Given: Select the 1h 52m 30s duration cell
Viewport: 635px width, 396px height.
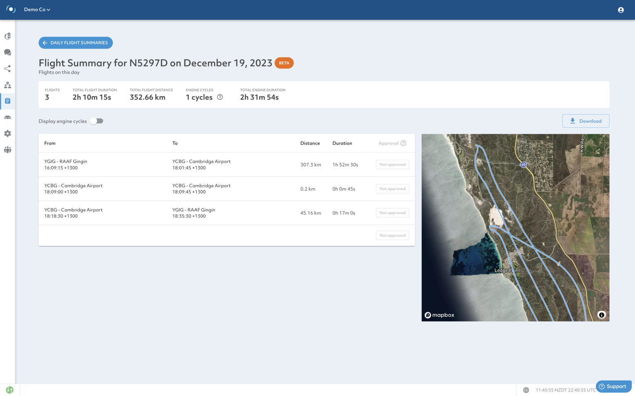Looking at the screenshot, I should coord(345,165).
